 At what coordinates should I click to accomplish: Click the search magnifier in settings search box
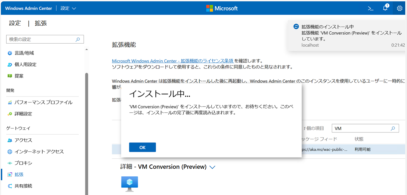(x=78, y=39)
